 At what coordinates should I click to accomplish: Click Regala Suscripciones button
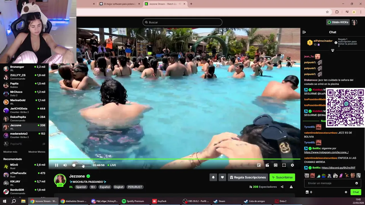click(248, 177)
